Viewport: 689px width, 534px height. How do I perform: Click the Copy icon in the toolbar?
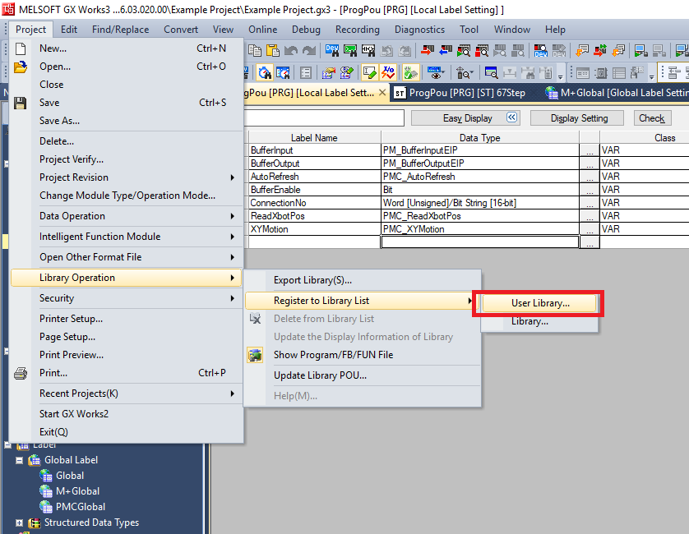(x=255, y=49)
